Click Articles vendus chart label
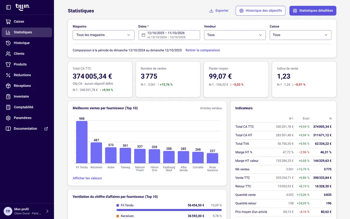The width and height of the screenshot is (350, 219). 211,108
